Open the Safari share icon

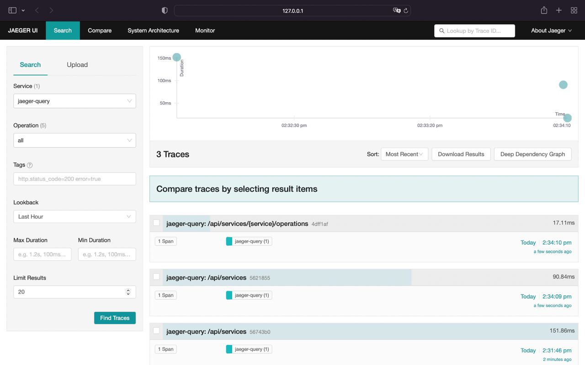[x=544, y=10]
